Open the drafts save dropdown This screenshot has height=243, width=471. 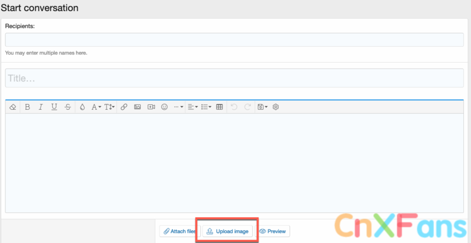tap(263, 107)
